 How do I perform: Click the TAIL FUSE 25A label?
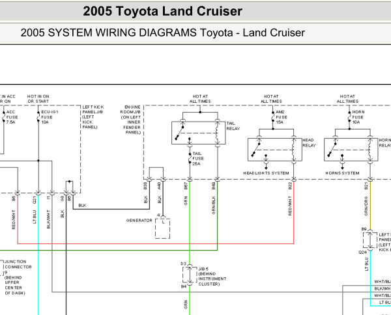[198, 159]
